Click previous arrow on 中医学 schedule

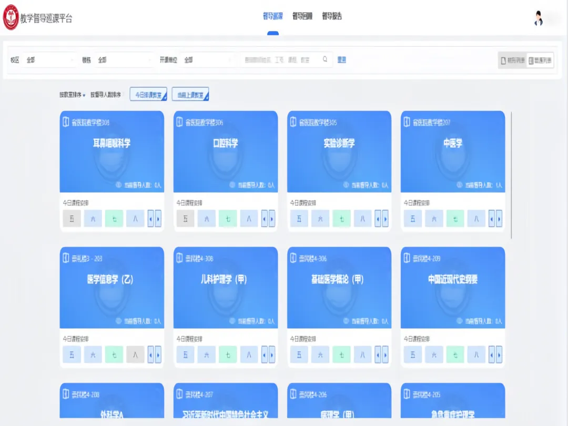(x=491, y=218)
